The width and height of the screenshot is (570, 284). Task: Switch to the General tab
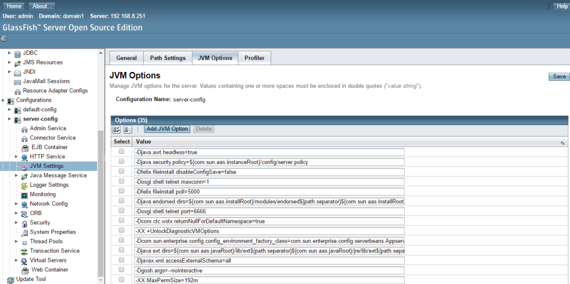click(x=127, y=58)
